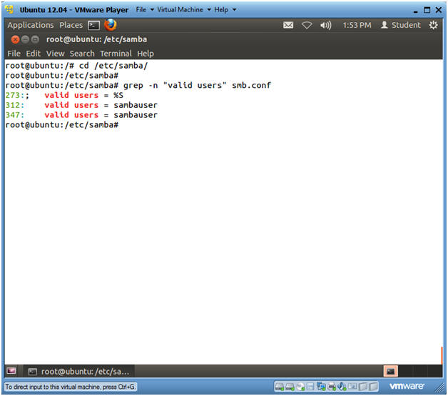Open the mail indicator envelope icon
This screenshot has height=396, width=448.
(288, 25)
